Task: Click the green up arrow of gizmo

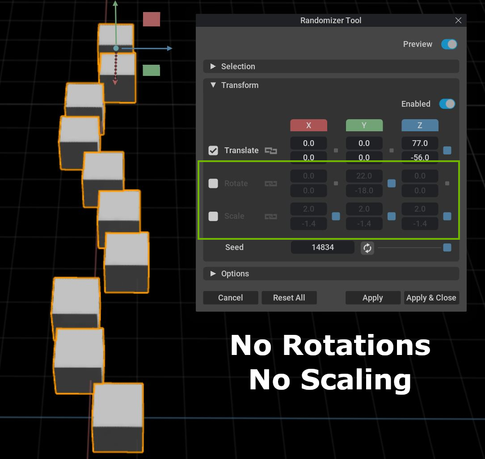Action: coord(115,4)
